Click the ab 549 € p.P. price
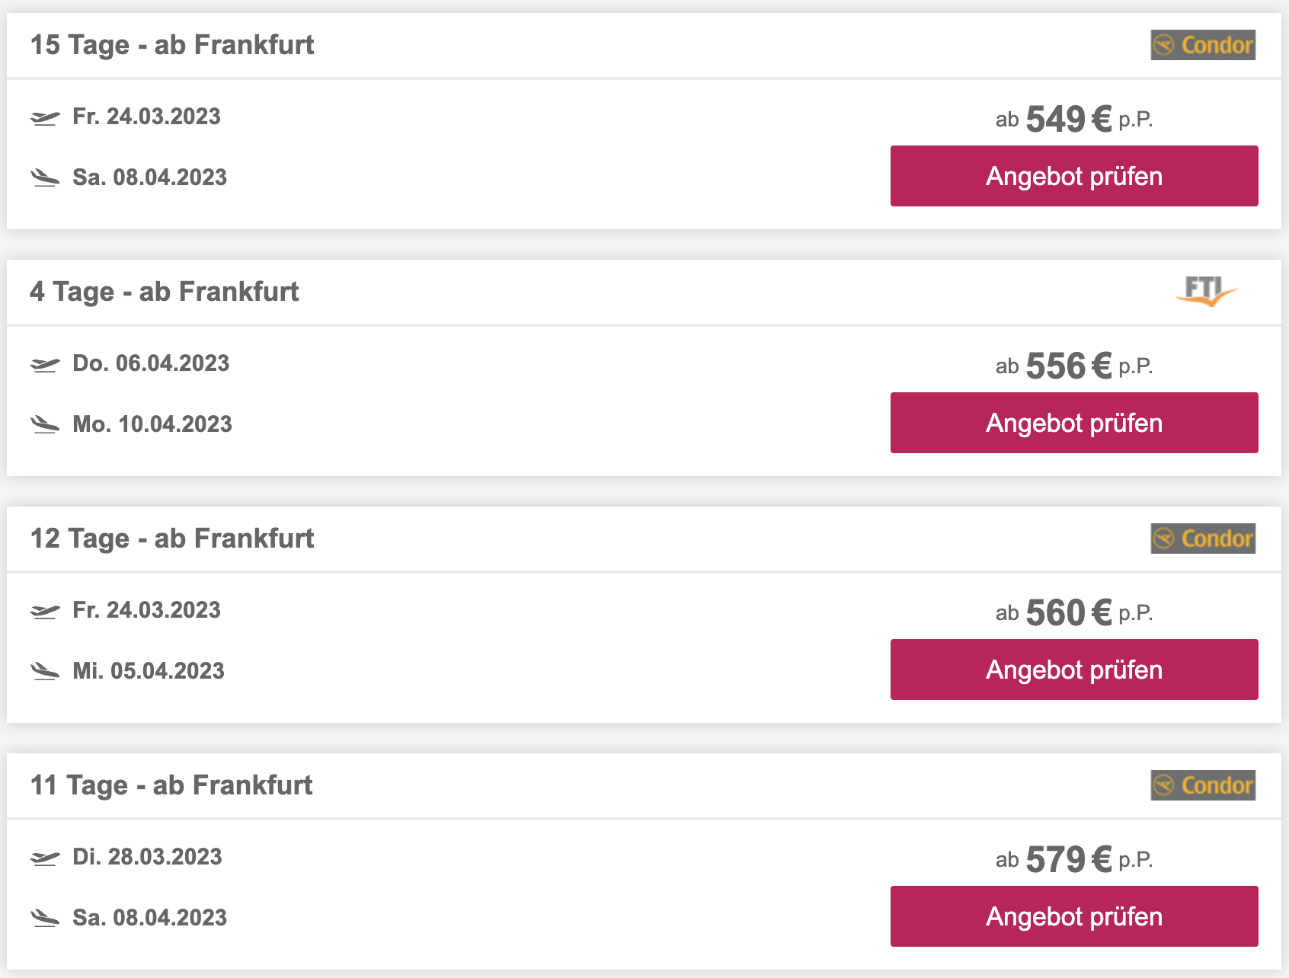The width and height of the screenshot is (1289, 978). [1074, 119]
